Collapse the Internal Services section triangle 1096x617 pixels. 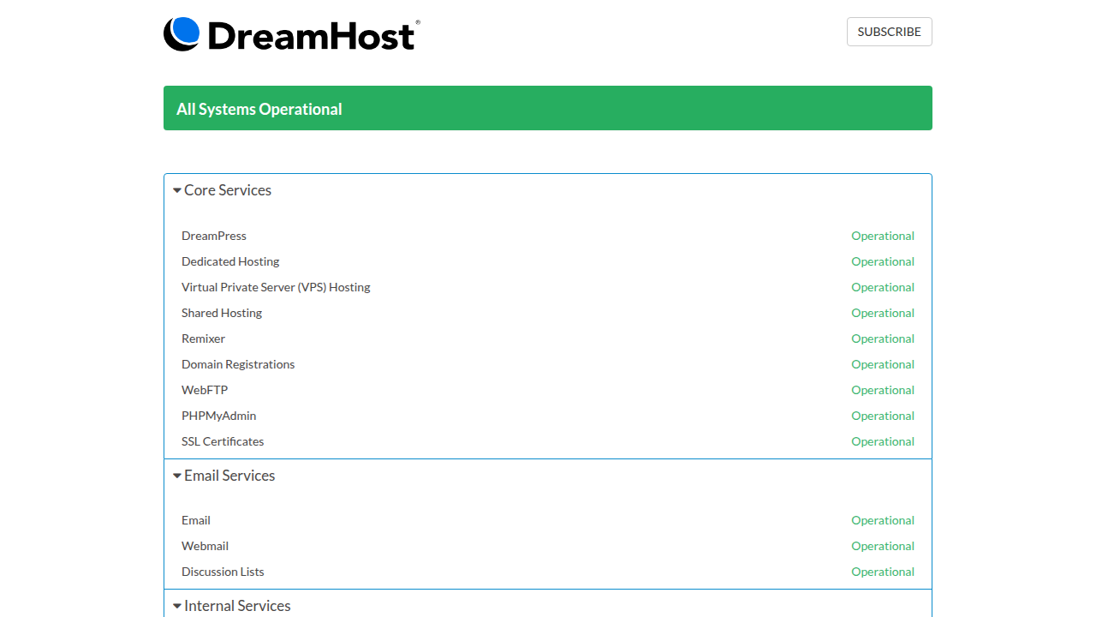click(176, 605)
